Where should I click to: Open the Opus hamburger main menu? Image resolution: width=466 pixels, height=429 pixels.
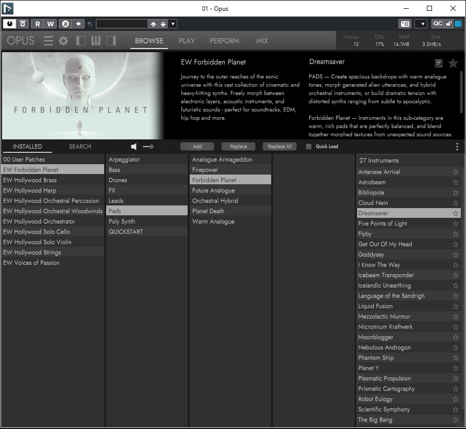click(x=48, y=41)
